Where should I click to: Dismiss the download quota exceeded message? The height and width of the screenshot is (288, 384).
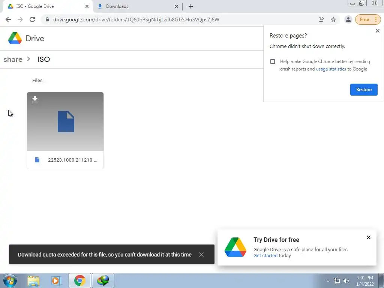pos(201,255)
